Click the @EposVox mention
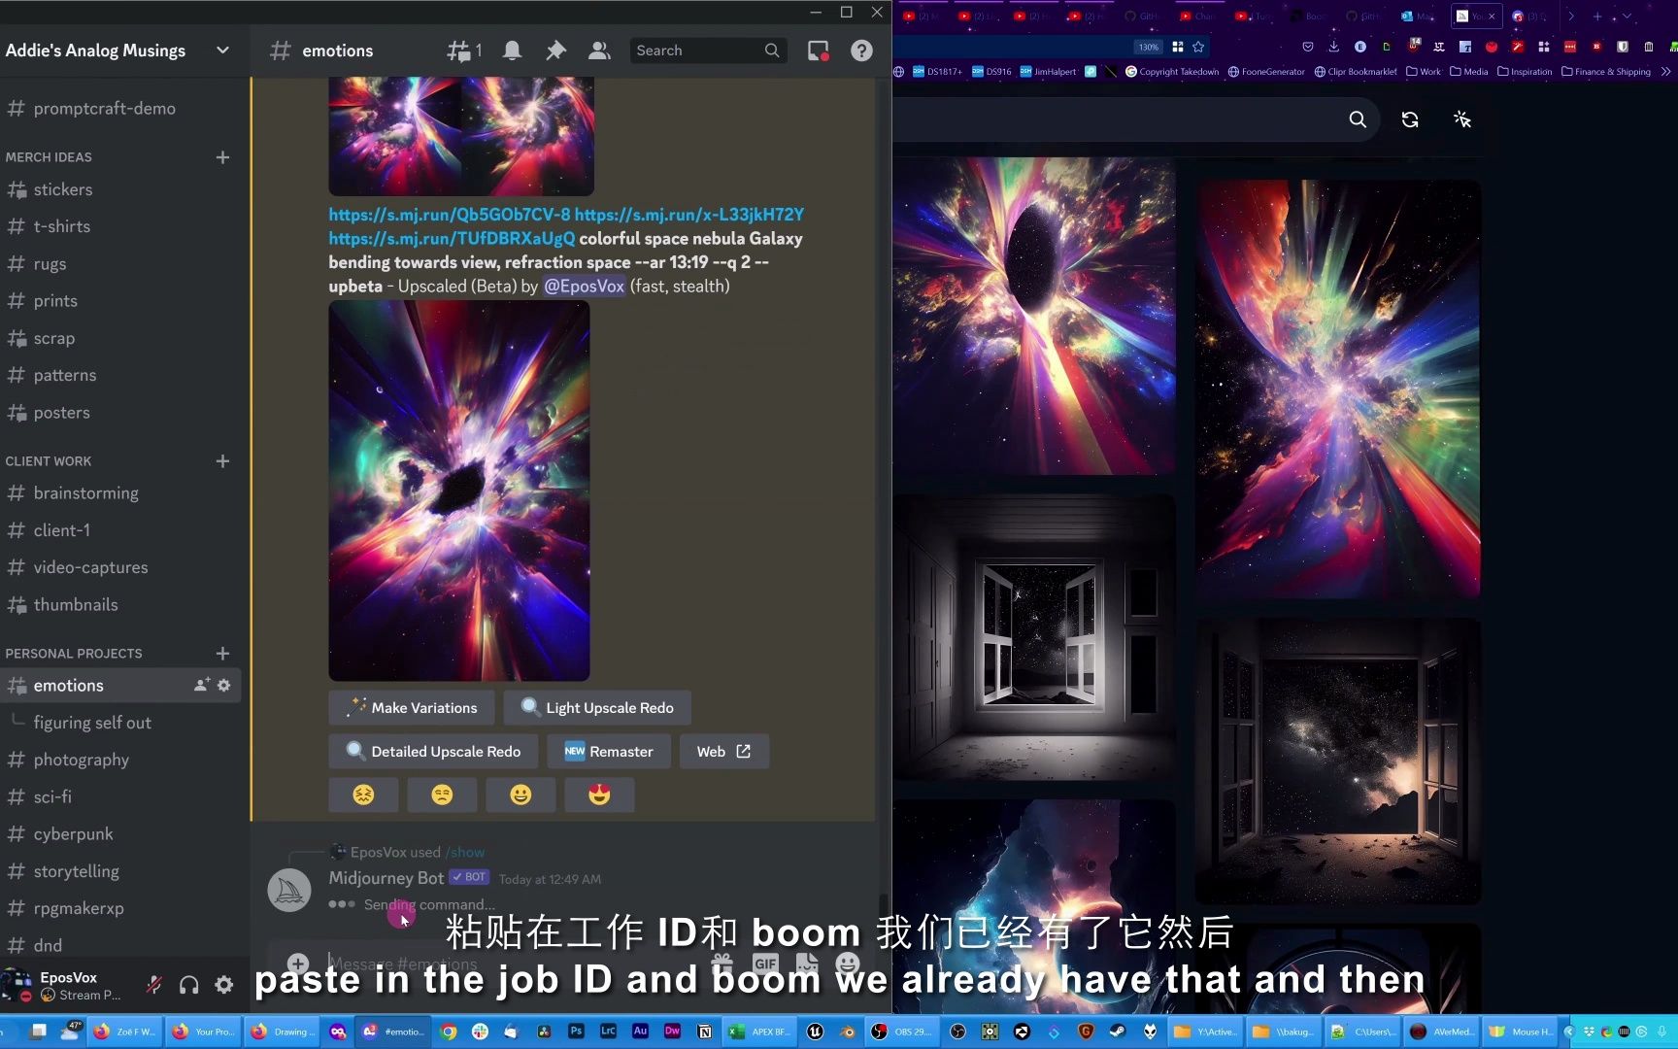 584,287
